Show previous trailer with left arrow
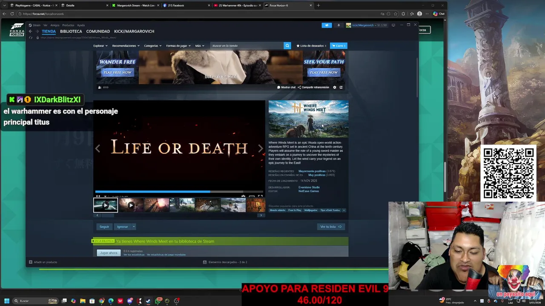Viewport: 545px width, 306px height. click(98, 148)
